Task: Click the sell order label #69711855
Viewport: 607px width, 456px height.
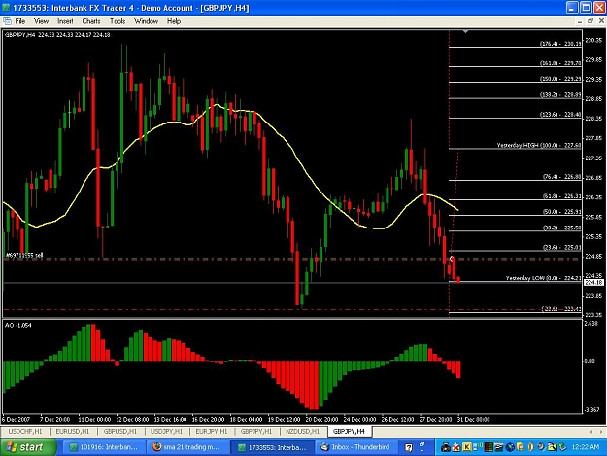Action: [x=24, y=255]
